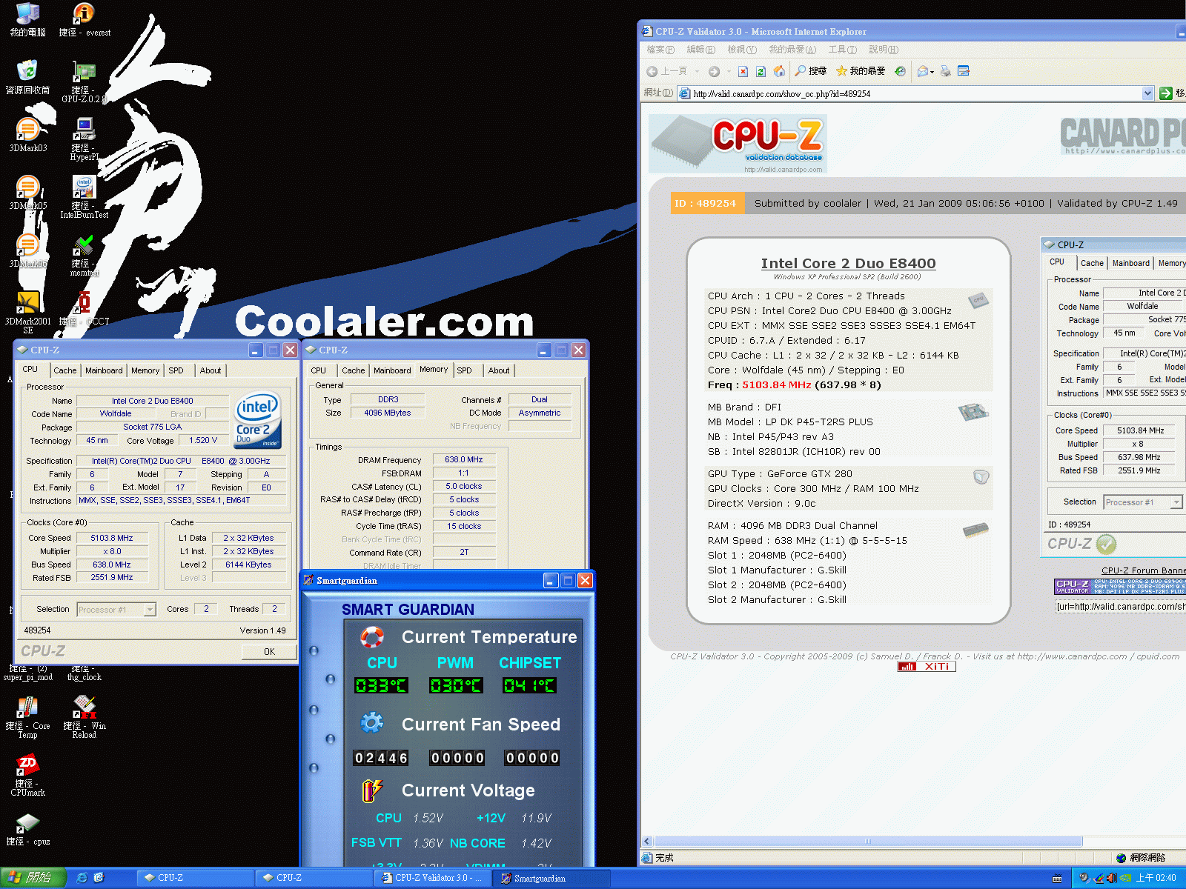Click the Smart Guardian fan speed gear icon
Screen dimensions: 1186x889
click(x=372, y=722)
